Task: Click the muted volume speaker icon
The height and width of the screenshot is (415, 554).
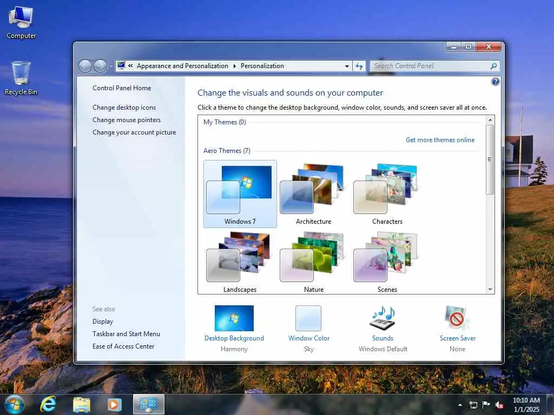Action: pyautogui.click(x=499, y=405)
